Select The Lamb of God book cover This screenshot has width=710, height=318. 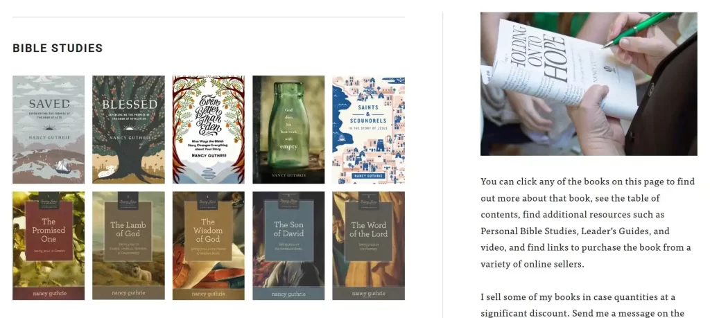[128, 246]
